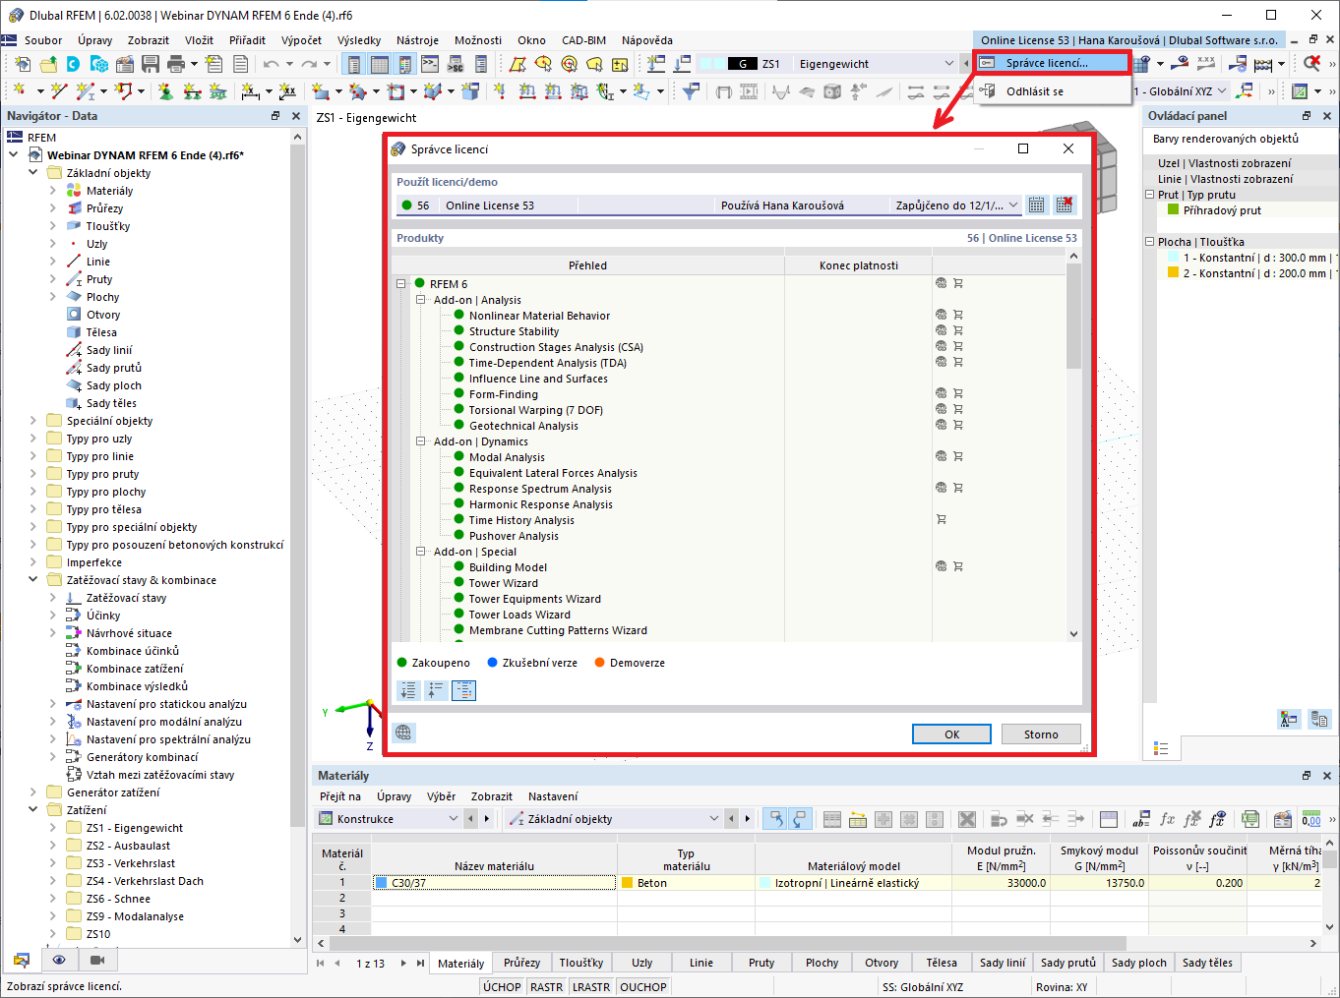
Task: Click the new line tool icon
Action: 59,91
